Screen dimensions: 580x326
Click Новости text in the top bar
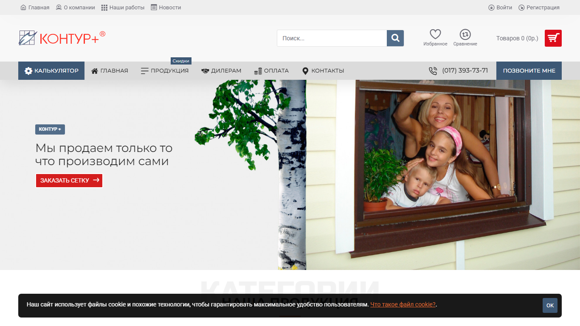coord(170,8)
